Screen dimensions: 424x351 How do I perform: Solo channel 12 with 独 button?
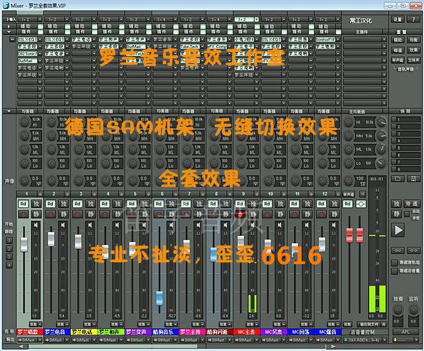point(334,204)
